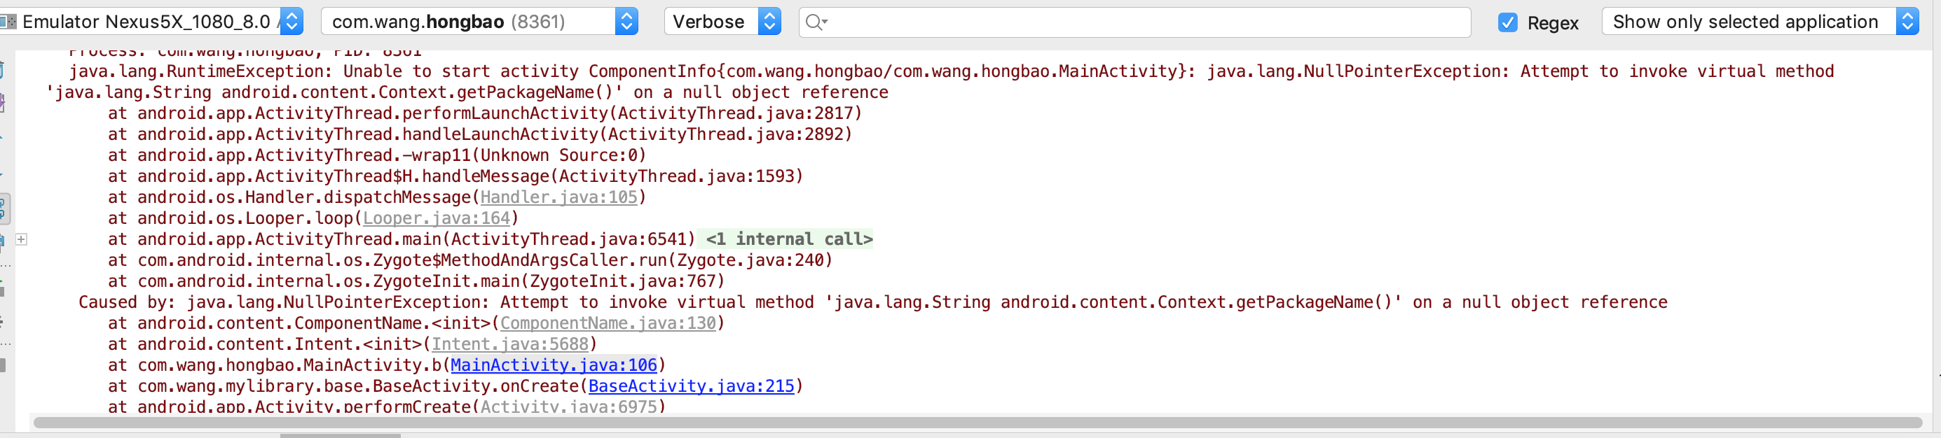Image resolution: width=1941 pixels, height=438 pixels.
Task: Enable the search history option
Action: tap(815, 22)
